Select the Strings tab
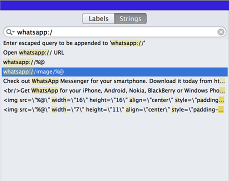Screen dimensions: 229x181 (x=130, y=18)
